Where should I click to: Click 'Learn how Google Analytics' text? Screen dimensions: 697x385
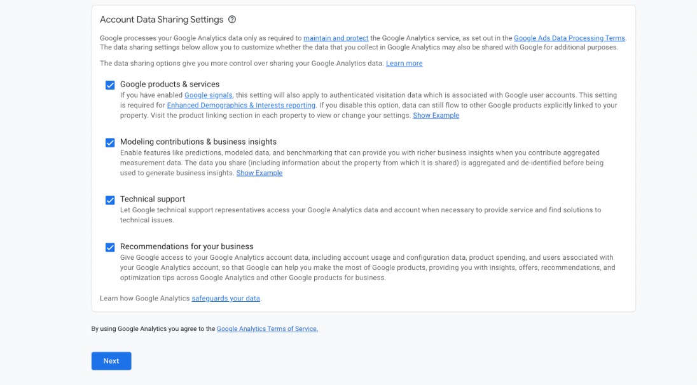pos(144,299)
